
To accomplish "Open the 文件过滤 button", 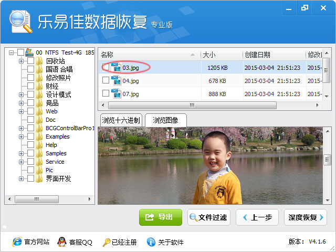I will (209, 217).
